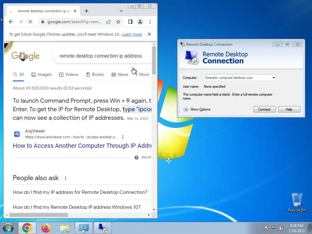
Task: Click the vertical scrollbar up arrow in Chrome
Action: (x=154, y=44)
